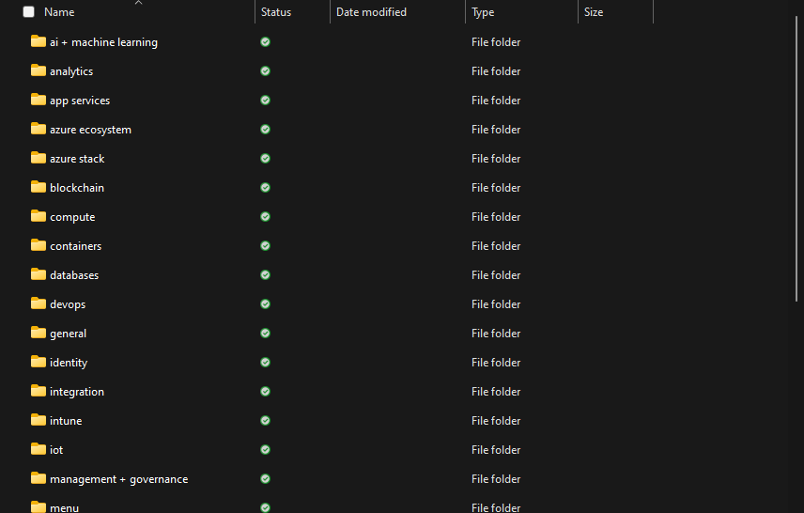Select the analytics folder icon
Screen dimensions: 804x513
[x=38, y=70]
